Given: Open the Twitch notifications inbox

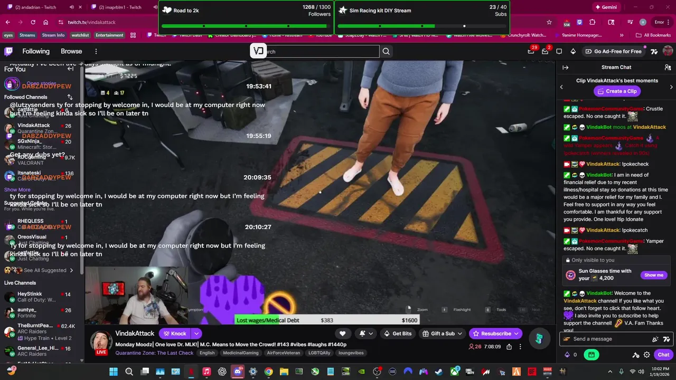Looking at the screenshot, I should point(545,51).
